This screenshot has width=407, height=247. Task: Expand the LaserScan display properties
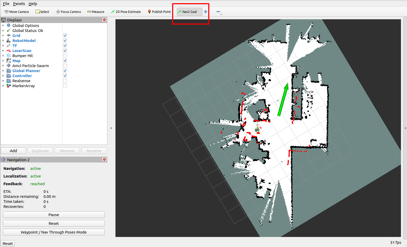3,51
